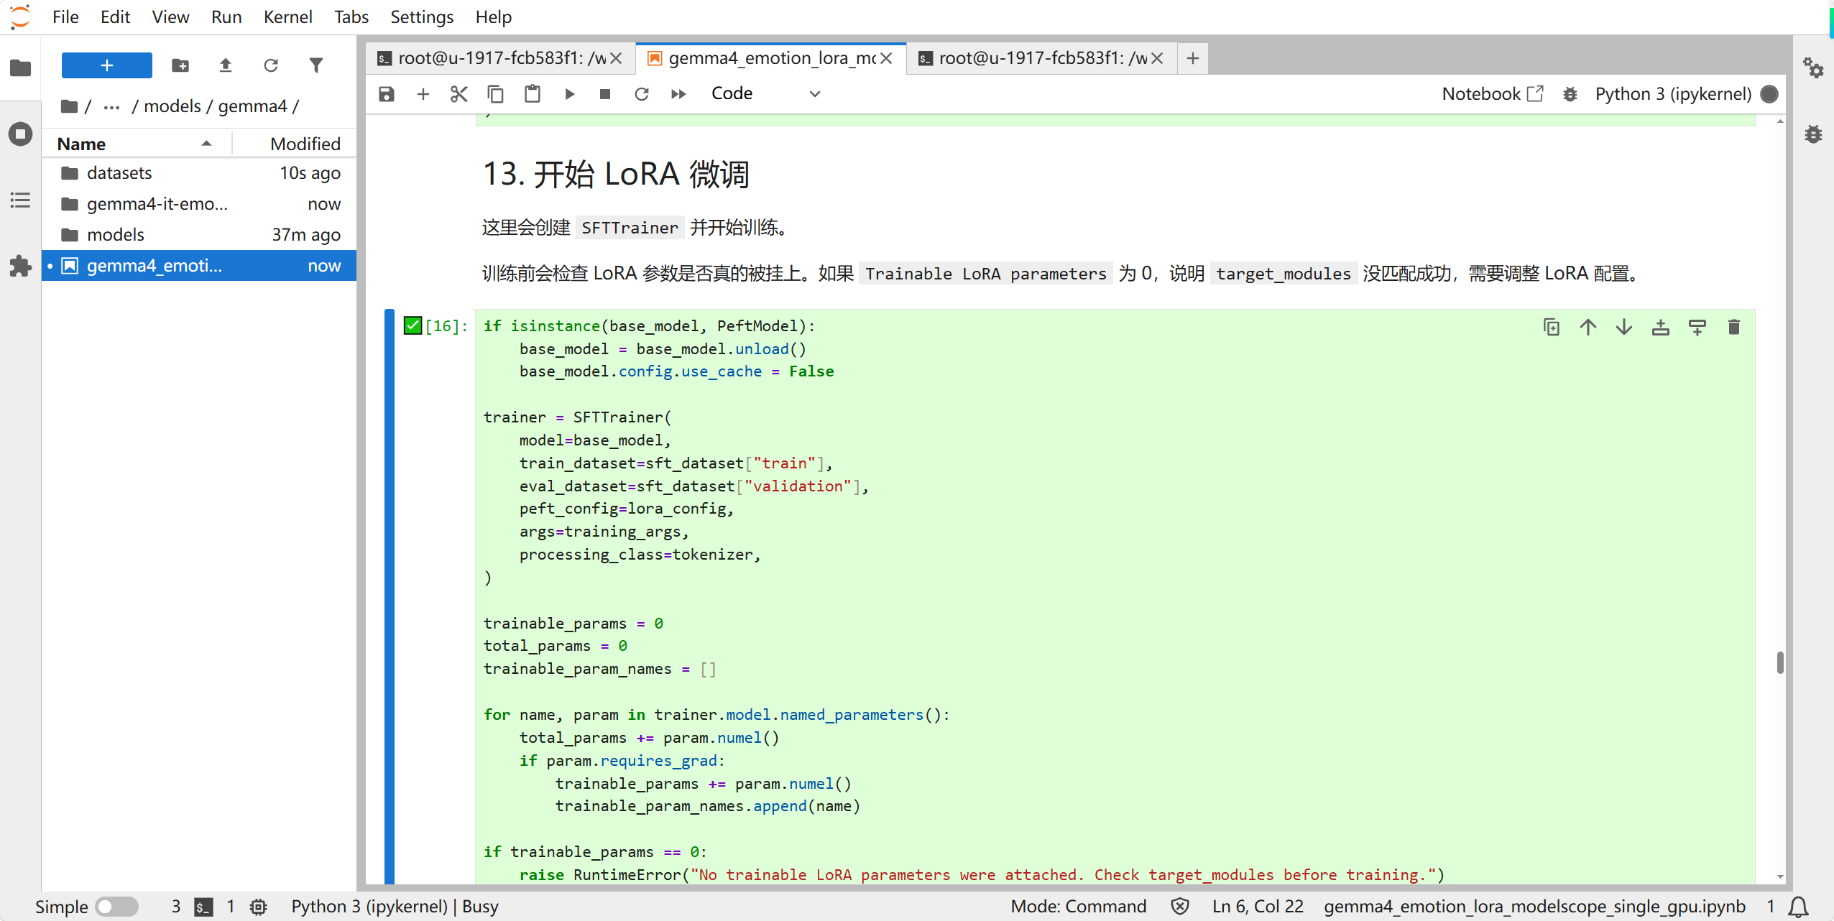Create a new folder in file browser

click(180, 65)
